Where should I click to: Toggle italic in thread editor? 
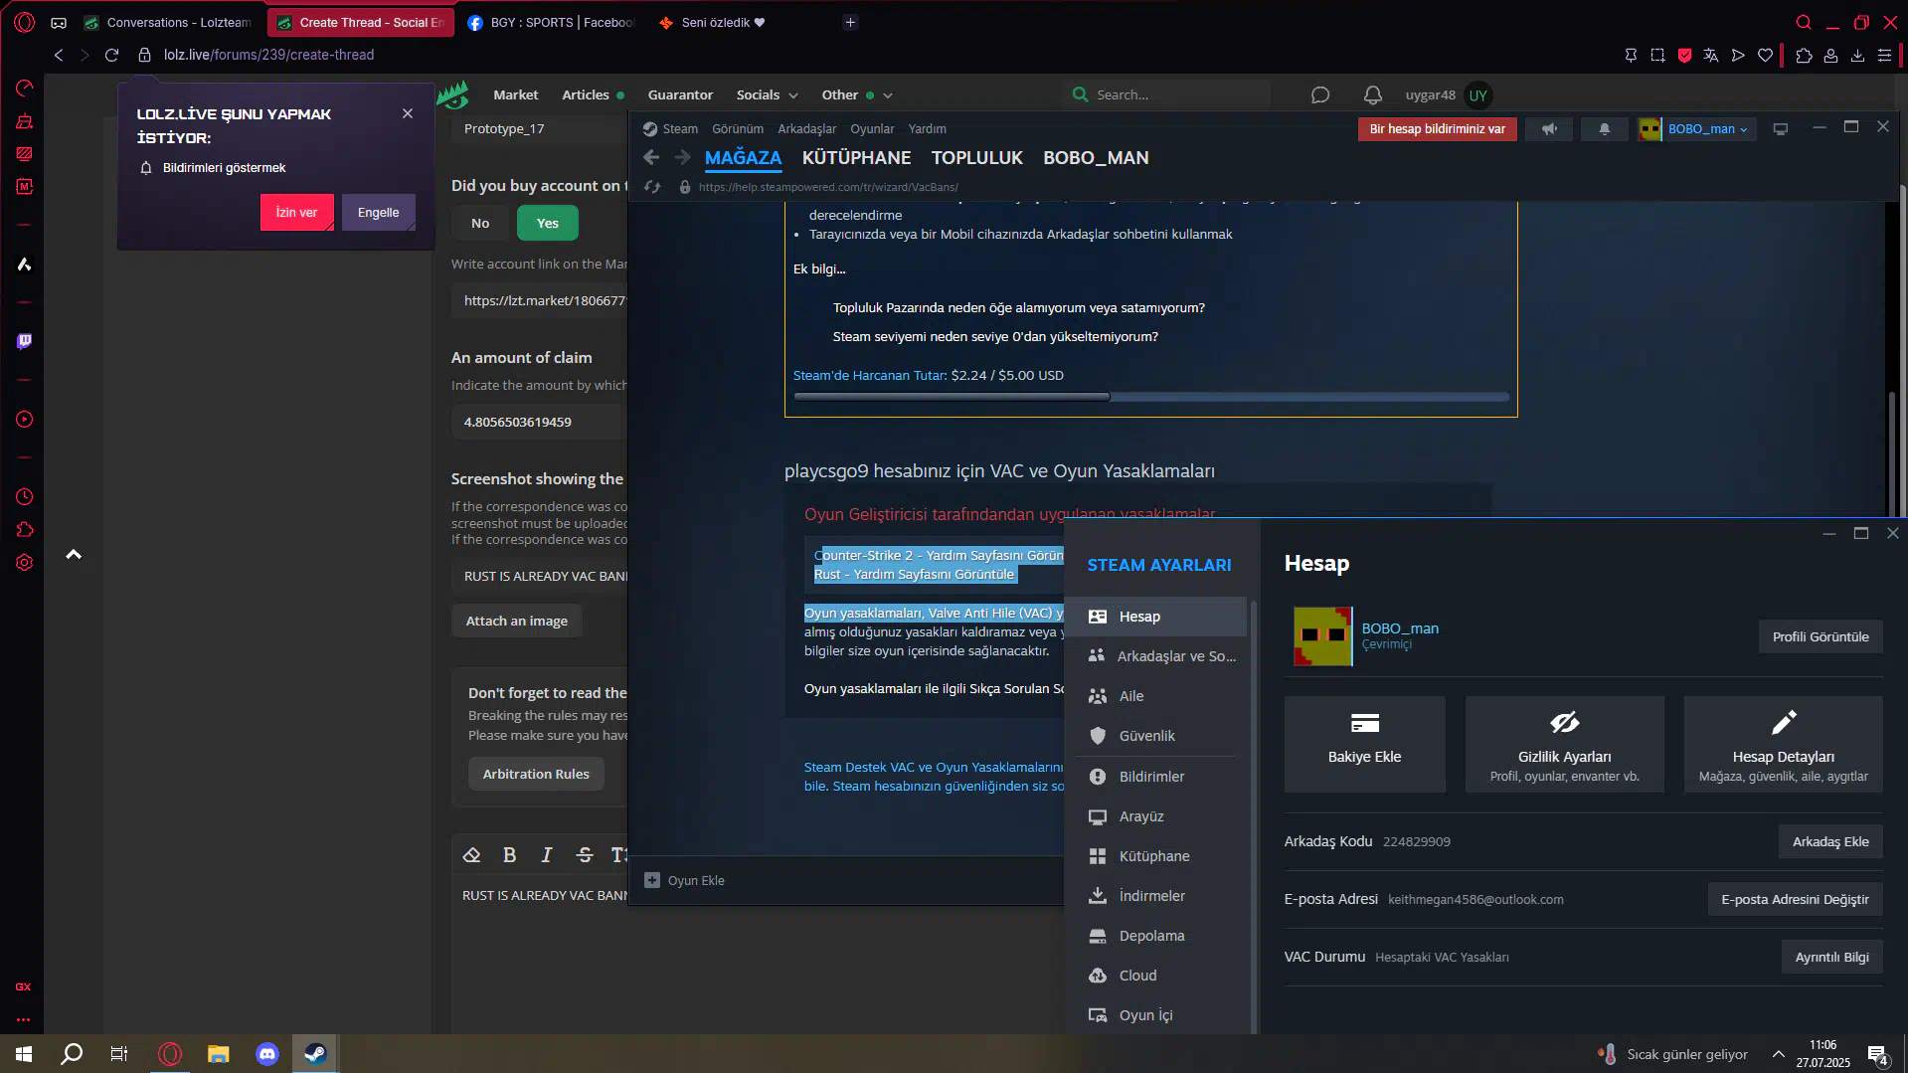pos(546,855)
